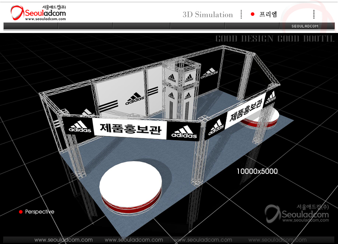Click the leftmost www.seouladcom.com footer link
This screenshot has height=244, width=338.
[63, 240]
